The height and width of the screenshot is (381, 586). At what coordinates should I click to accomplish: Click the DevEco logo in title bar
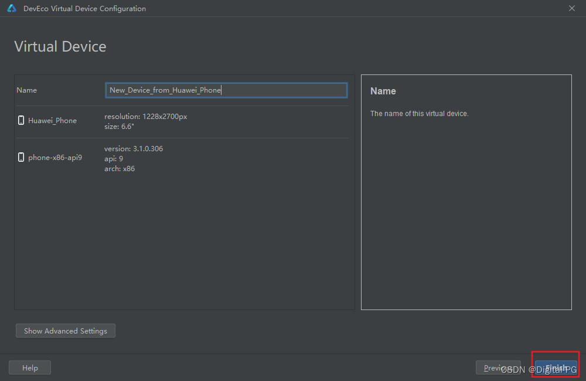tap(12, 8)
